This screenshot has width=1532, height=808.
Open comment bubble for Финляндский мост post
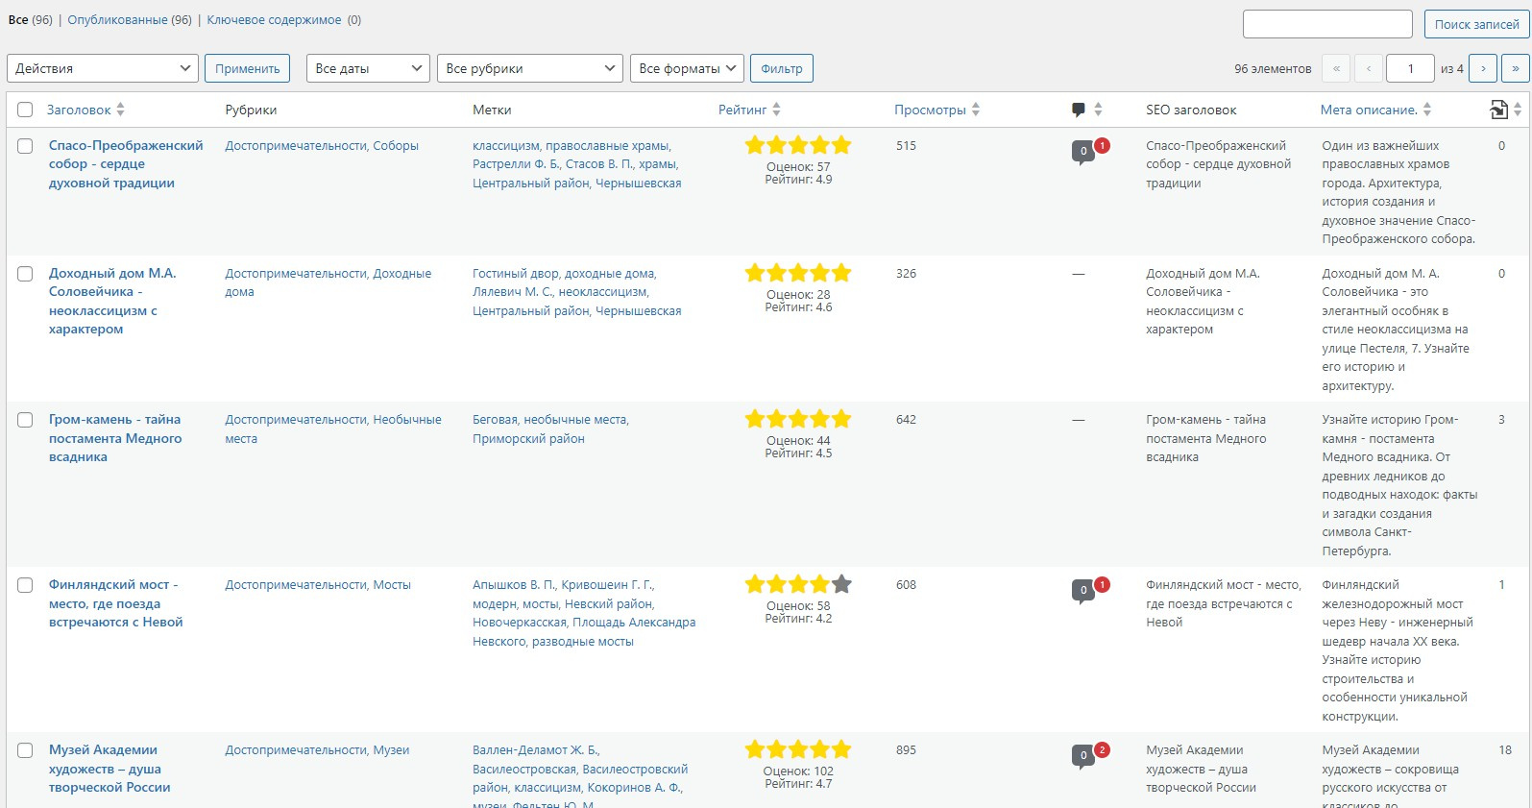(1083, 590)
